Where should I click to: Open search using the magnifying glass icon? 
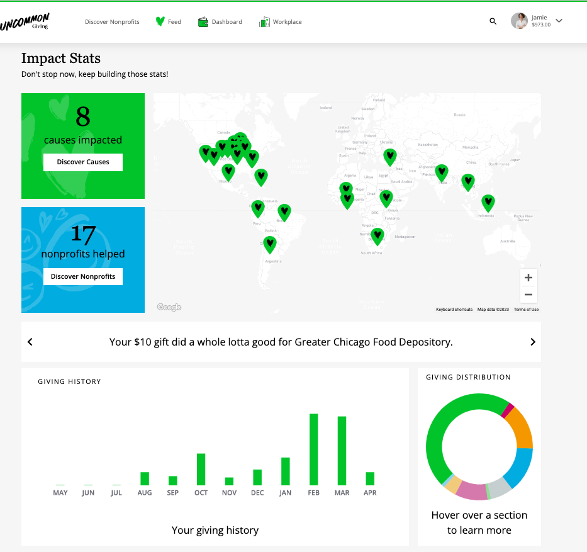[x=493, y=21]
